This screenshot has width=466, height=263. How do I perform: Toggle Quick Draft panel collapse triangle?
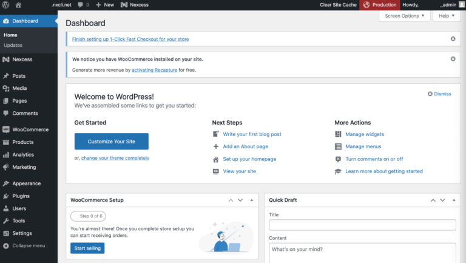point(454,200)
